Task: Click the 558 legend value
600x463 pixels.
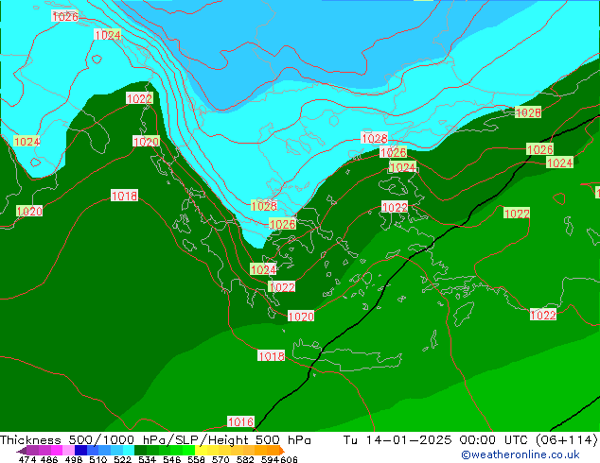Action: point(196,459)
